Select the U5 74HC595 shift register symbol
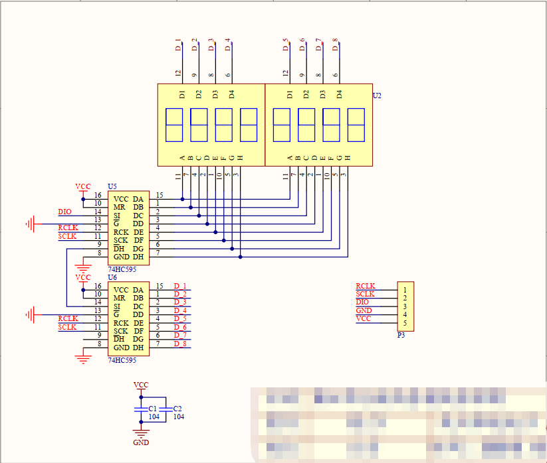Image resolution: width=547 pixels, height=463 pixels. tap(130, 228)
